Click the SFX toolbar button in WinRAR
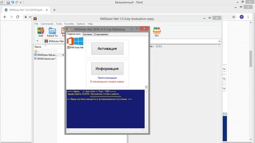 (157, 32)
